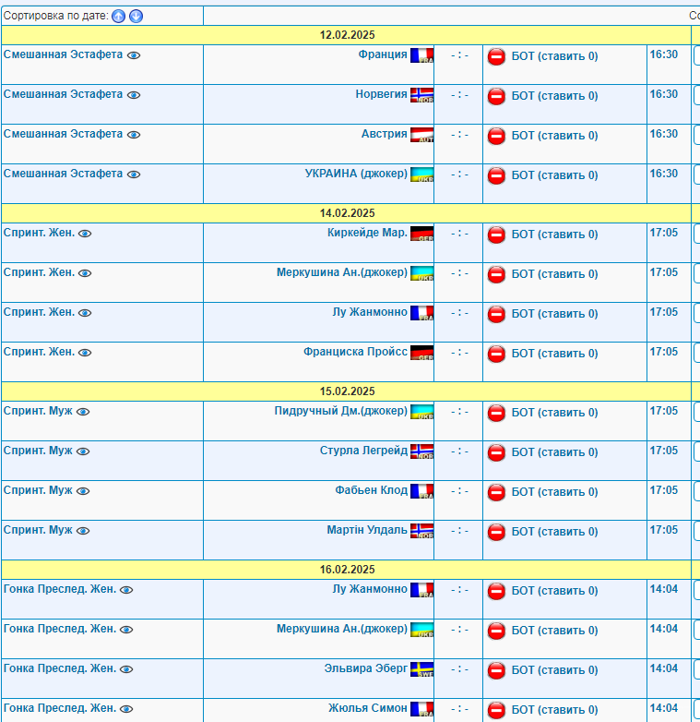
Task: Click БОТ (ставить 0) in Австрия row
Action: coord(554,136)
